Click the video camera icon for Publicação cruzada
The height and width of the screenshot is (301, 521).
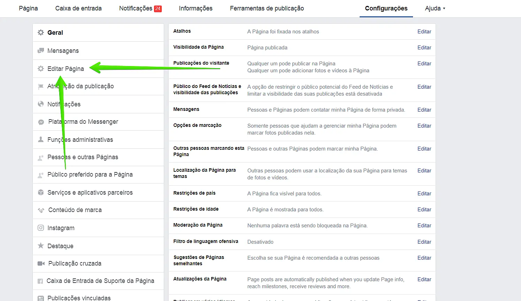(x=41, y=263)
